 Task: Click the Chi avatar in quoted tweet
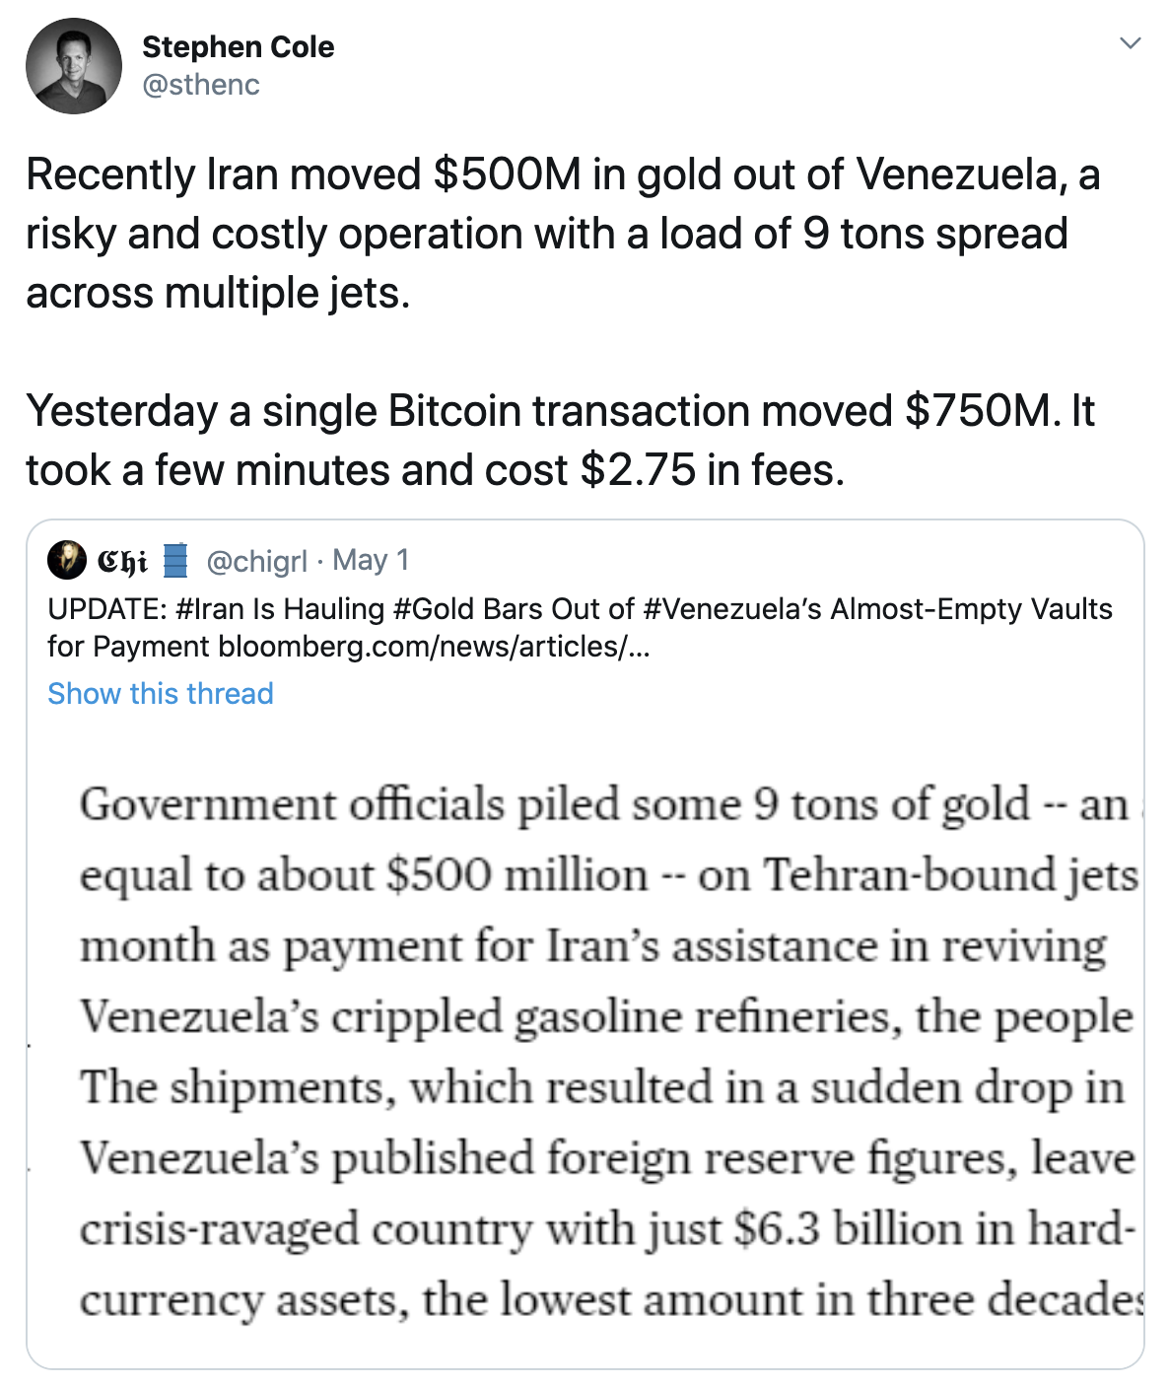pos(67,560)
